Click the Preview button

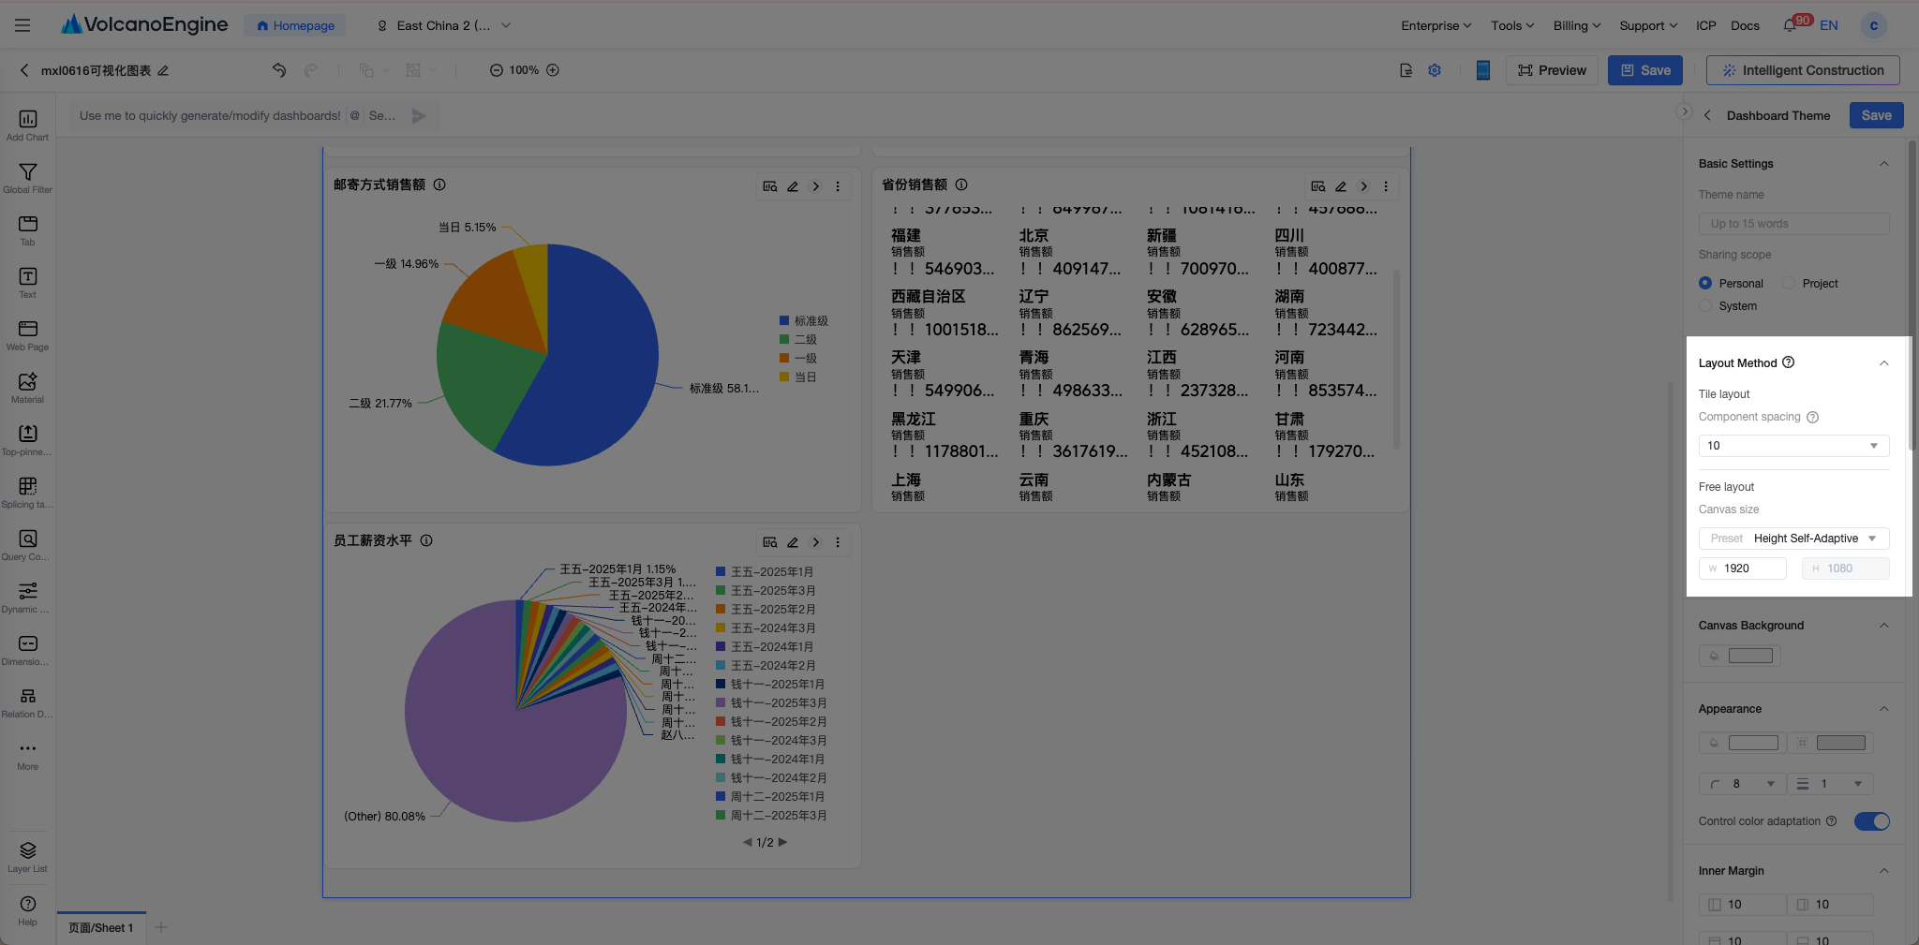1552,70
